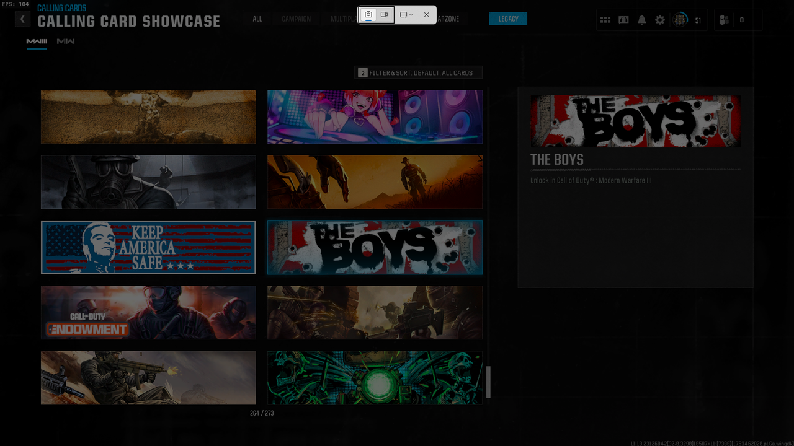Open Filter & Sort options
Viewport: 794px width, 446px height.
[x=418, y=72]
